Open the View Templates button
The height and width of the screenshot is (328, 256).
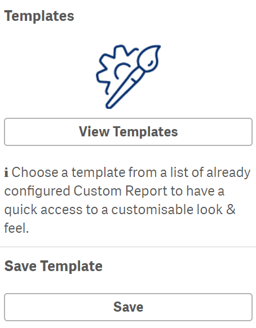click(128, 132)
